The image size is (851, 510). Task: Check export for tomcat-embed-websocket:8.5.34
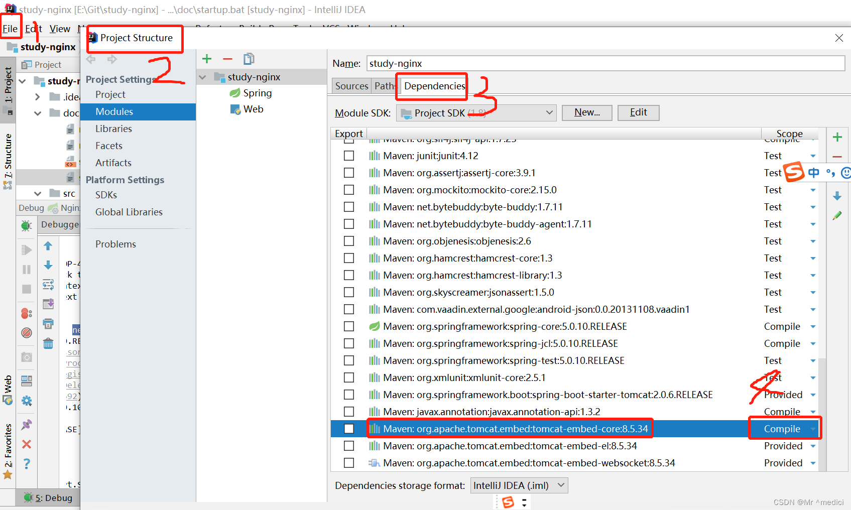click(349, 463)
